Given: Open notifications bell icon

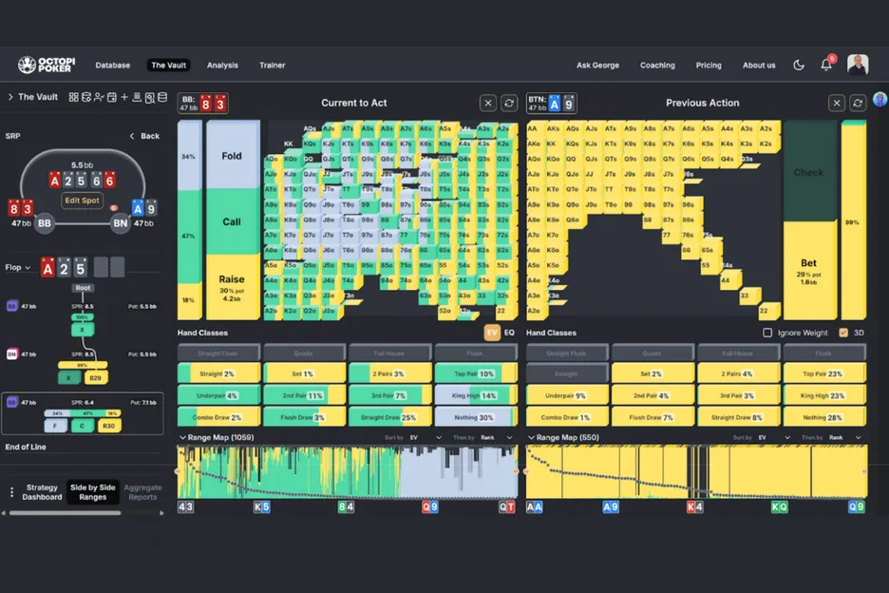Looking at the screenshot, I should point(826,66).
